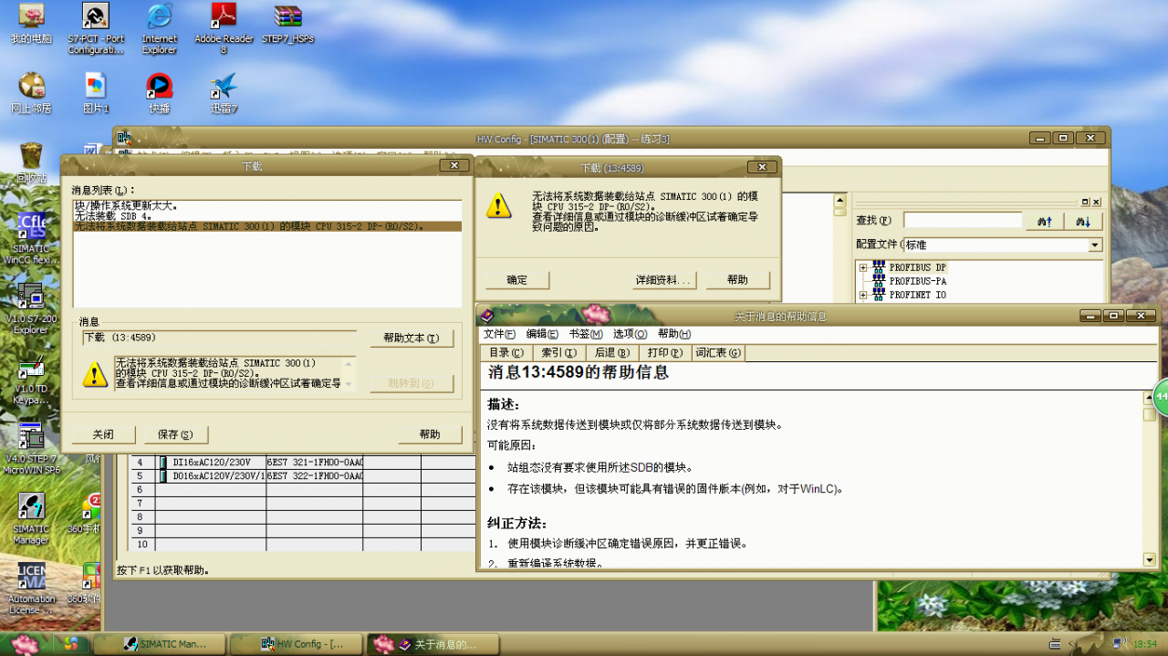
Task: Click 关闭 button in download dialog
Action: click(x=103, y=434)
